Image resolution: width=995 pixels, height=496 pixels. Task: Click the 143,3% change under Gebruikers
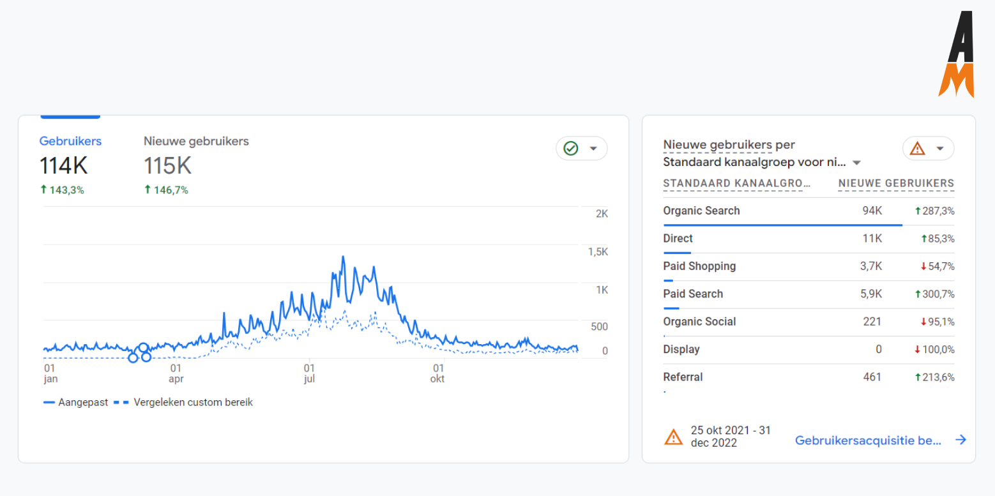(62, 190)
